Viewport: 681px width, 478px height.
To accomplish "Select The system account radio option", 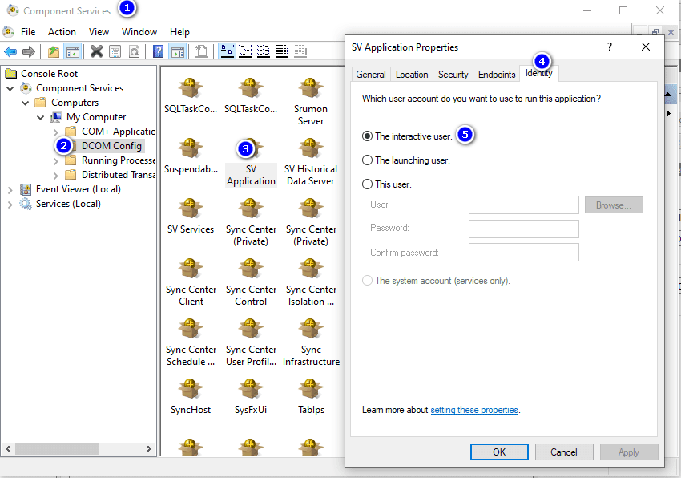I will tap(368, 281).
